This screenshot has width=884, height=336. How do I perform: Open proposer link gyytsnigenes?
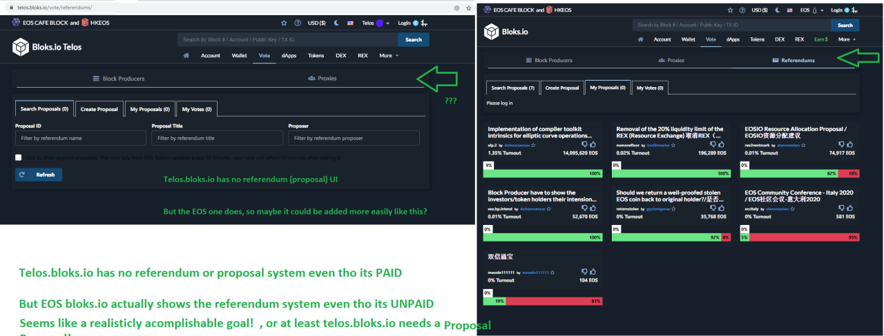[660, 209]
